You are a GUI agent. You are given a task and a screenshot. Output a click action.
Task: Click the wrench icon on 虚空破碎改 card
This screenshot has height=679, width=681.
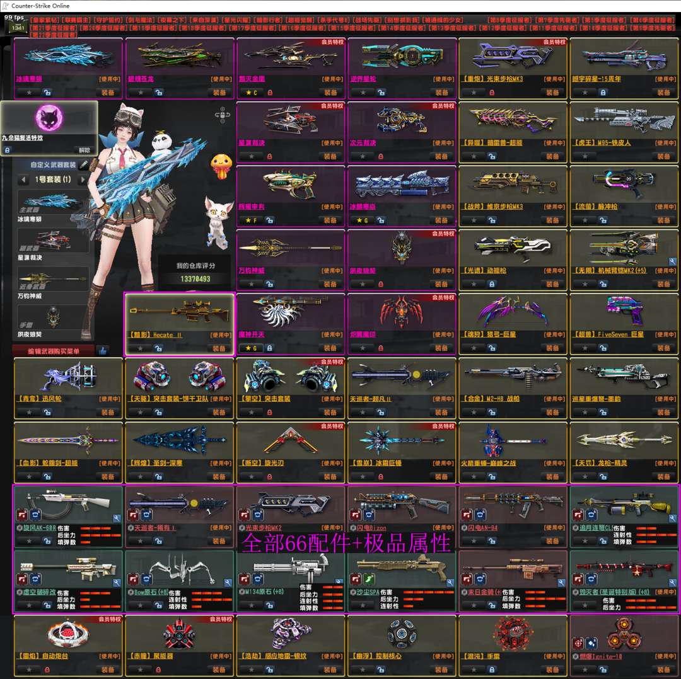(117, 583)
